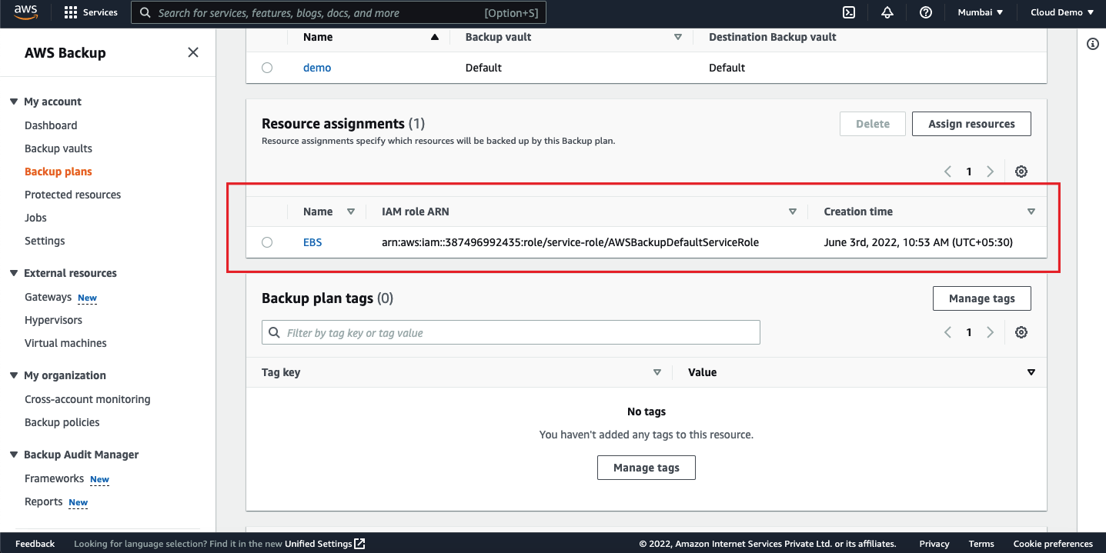Click Manage tags button under No tags
The width and height of the screenshot is (1106, 553).
point(647,468)
